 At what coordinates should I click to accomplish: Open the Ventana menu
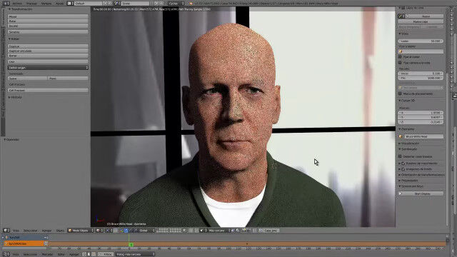[46, 4]
